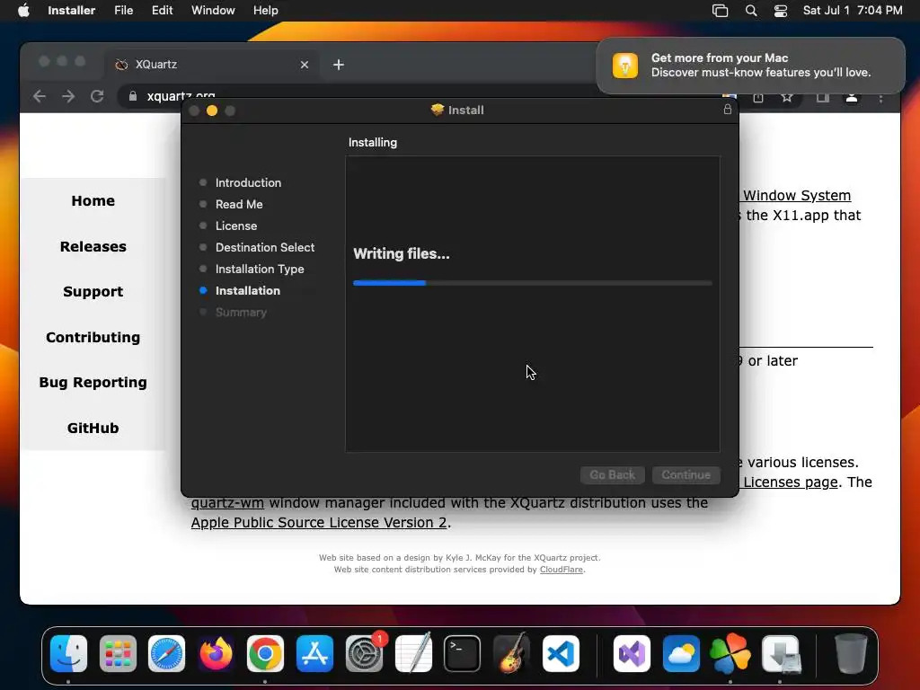Open the Installer menu
Screen dimensions: 920x690
(x=71, y=11)
